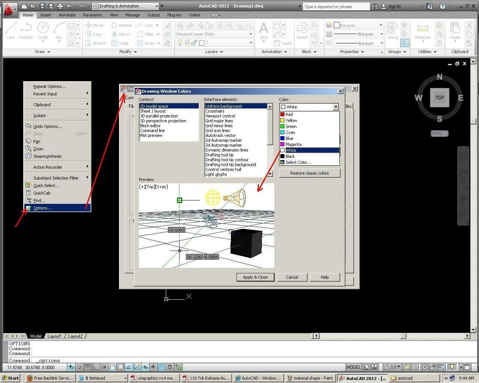Select the Polyline draw tool

(x=26, y=30)
